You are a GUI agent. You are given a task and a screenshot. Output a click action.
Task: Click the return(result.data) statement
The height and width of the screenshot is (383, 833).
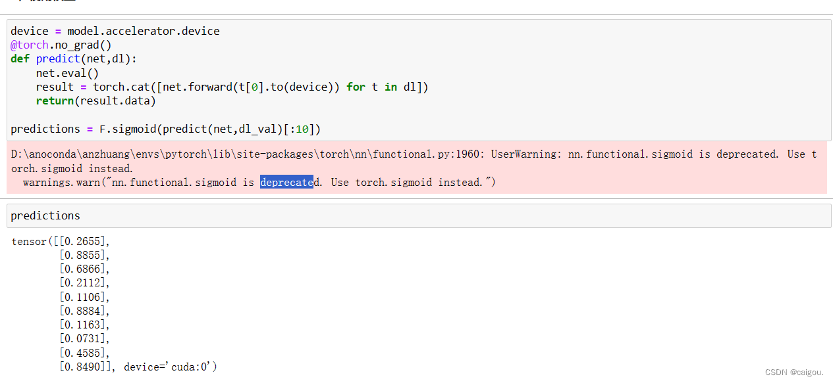[x=95, y=101]
